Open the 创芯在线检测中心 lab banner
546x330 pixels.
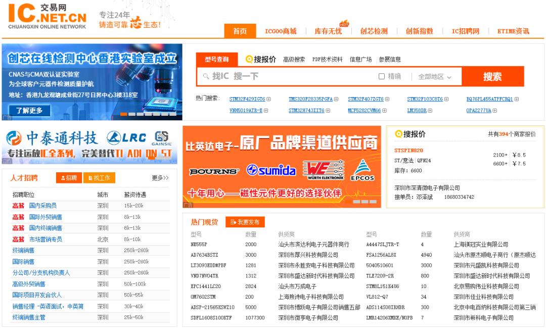coord(92,82)
